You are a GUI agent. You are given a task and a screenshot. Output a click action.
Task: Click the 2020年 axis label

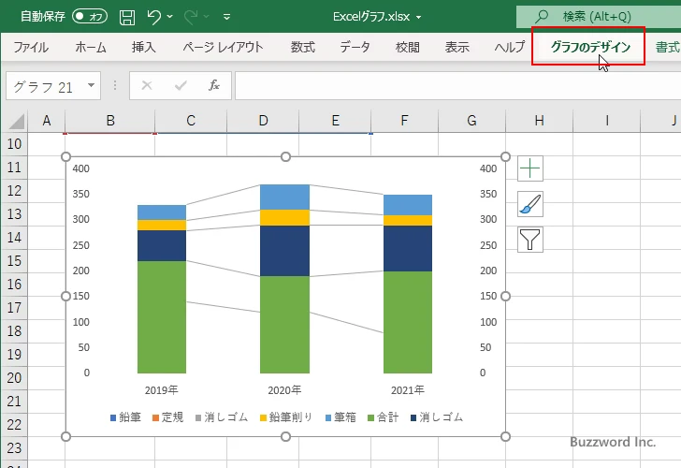[x=284, y=390]
